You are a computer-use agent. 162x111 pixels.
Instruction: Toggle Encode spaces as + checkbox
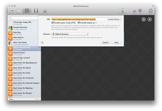tap(79, 23)
